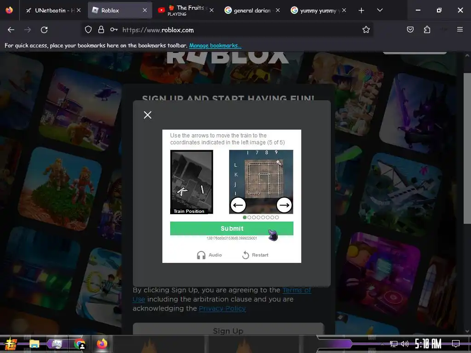471x353 pixels.
Task: Open the Firefox View icon
Action: coord(9,10)
